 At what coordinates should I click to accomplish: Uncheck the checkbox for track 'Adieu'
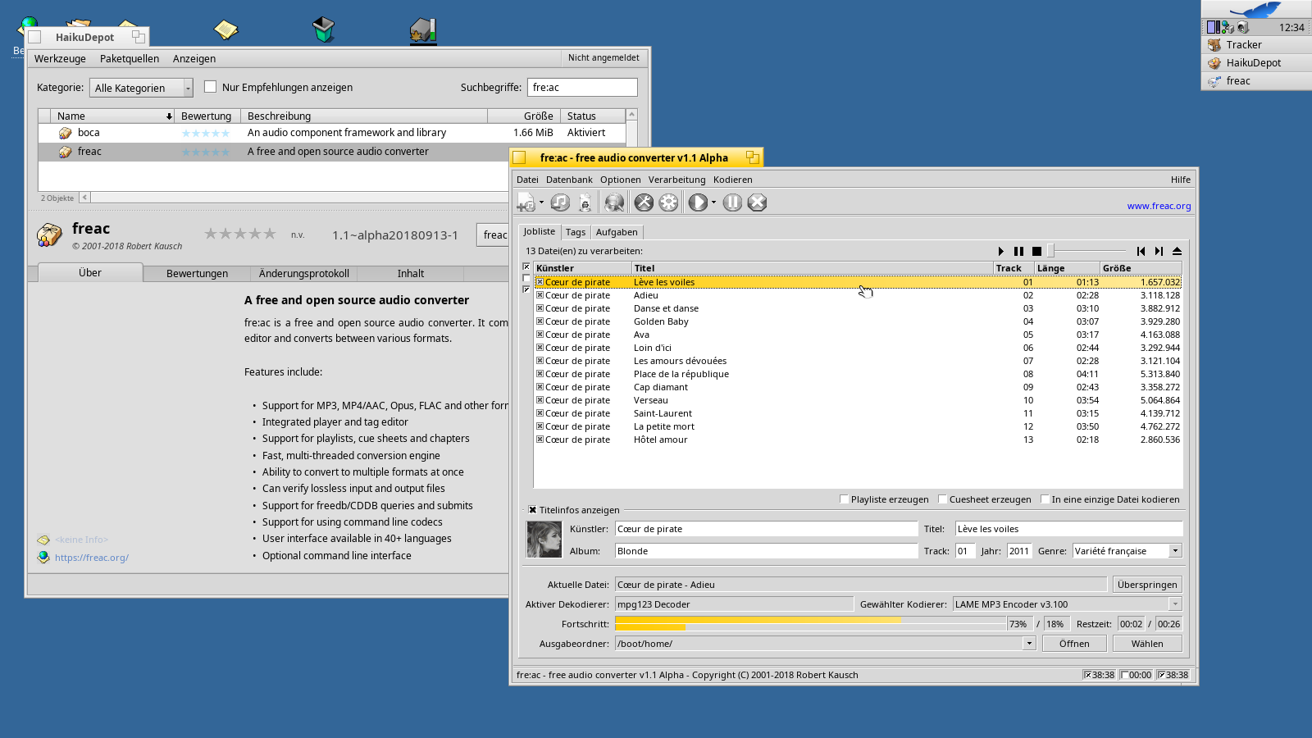point(540,295)
